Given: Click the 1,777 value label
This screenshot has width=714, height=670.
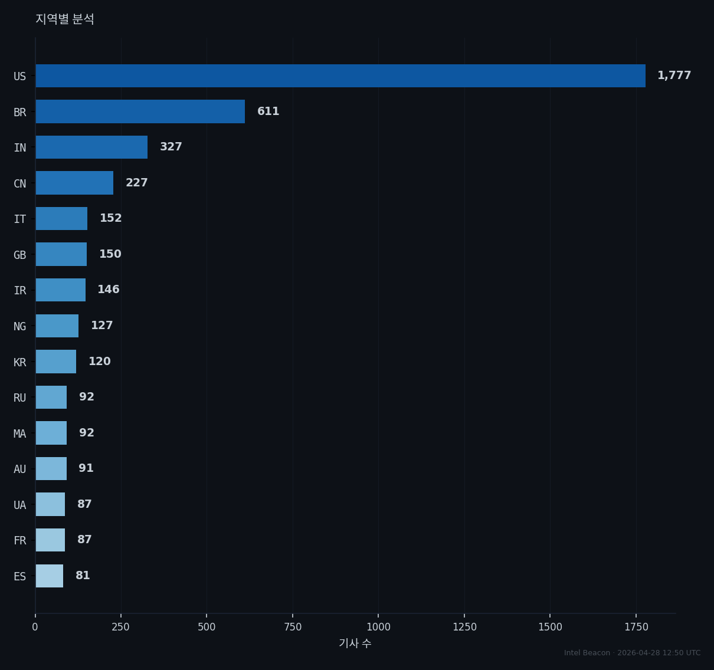Looking at the screenshot, I should click(674, 75).
